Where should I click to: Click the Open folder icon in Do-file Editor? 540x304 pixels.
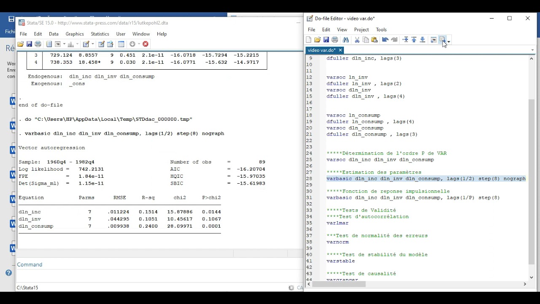point(317,40)
